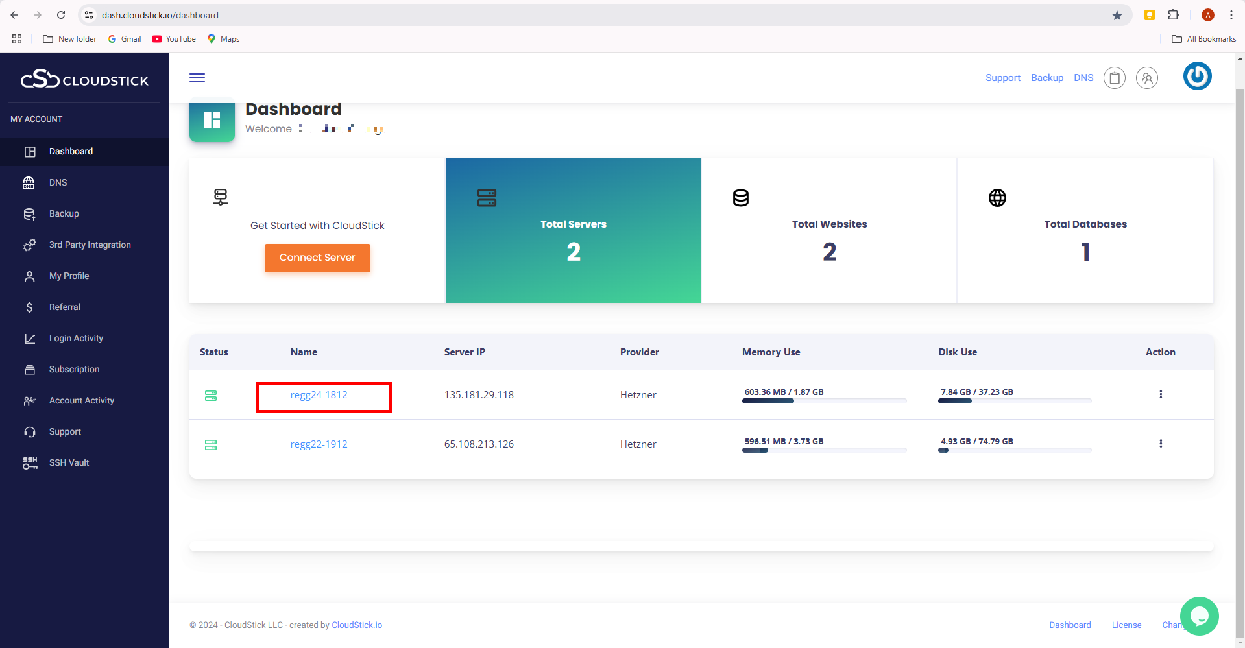Click status icon for regg24-1812 server

pyautogui.click(x=211, y=395)
